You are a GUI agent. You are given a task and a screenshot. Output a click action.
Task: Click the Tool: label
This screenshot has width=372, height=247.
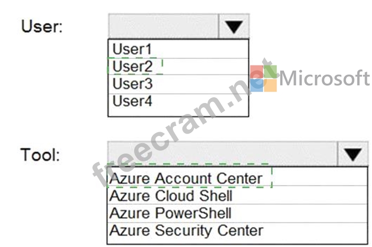(x=40, y=154)
